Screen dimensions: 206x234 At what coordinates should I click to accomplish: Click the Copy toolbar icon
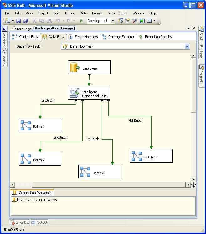pos(42,21)
